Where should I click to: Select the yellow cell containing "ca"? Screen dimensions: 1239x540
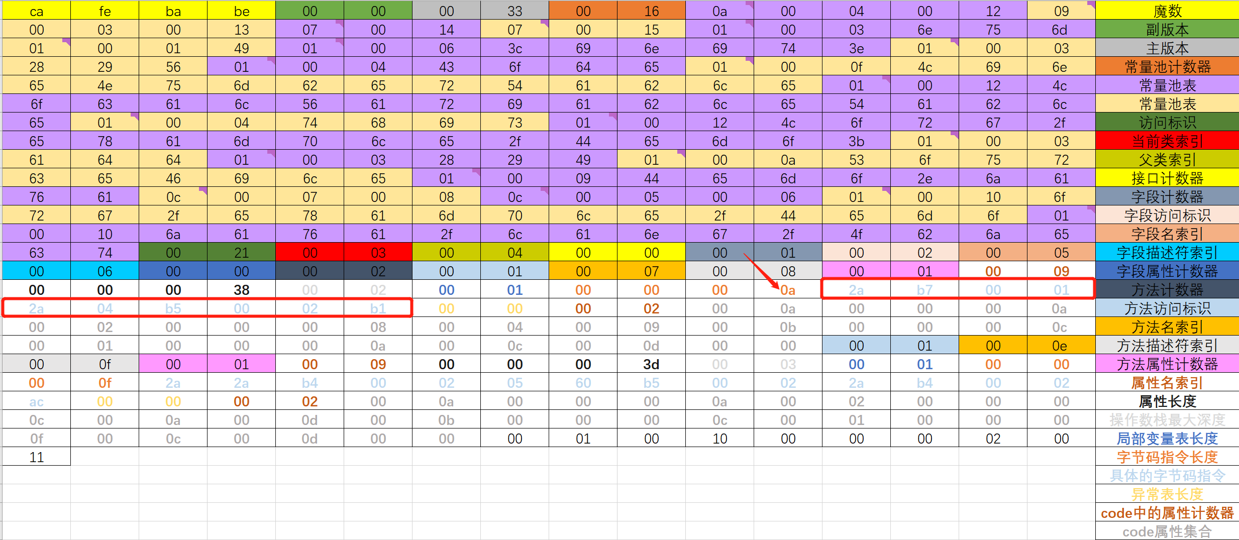36,11
